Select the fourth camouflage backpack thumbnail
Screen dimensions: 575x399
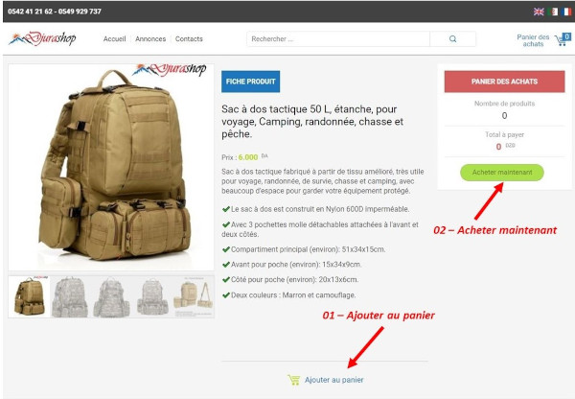(x=152, y=296)
